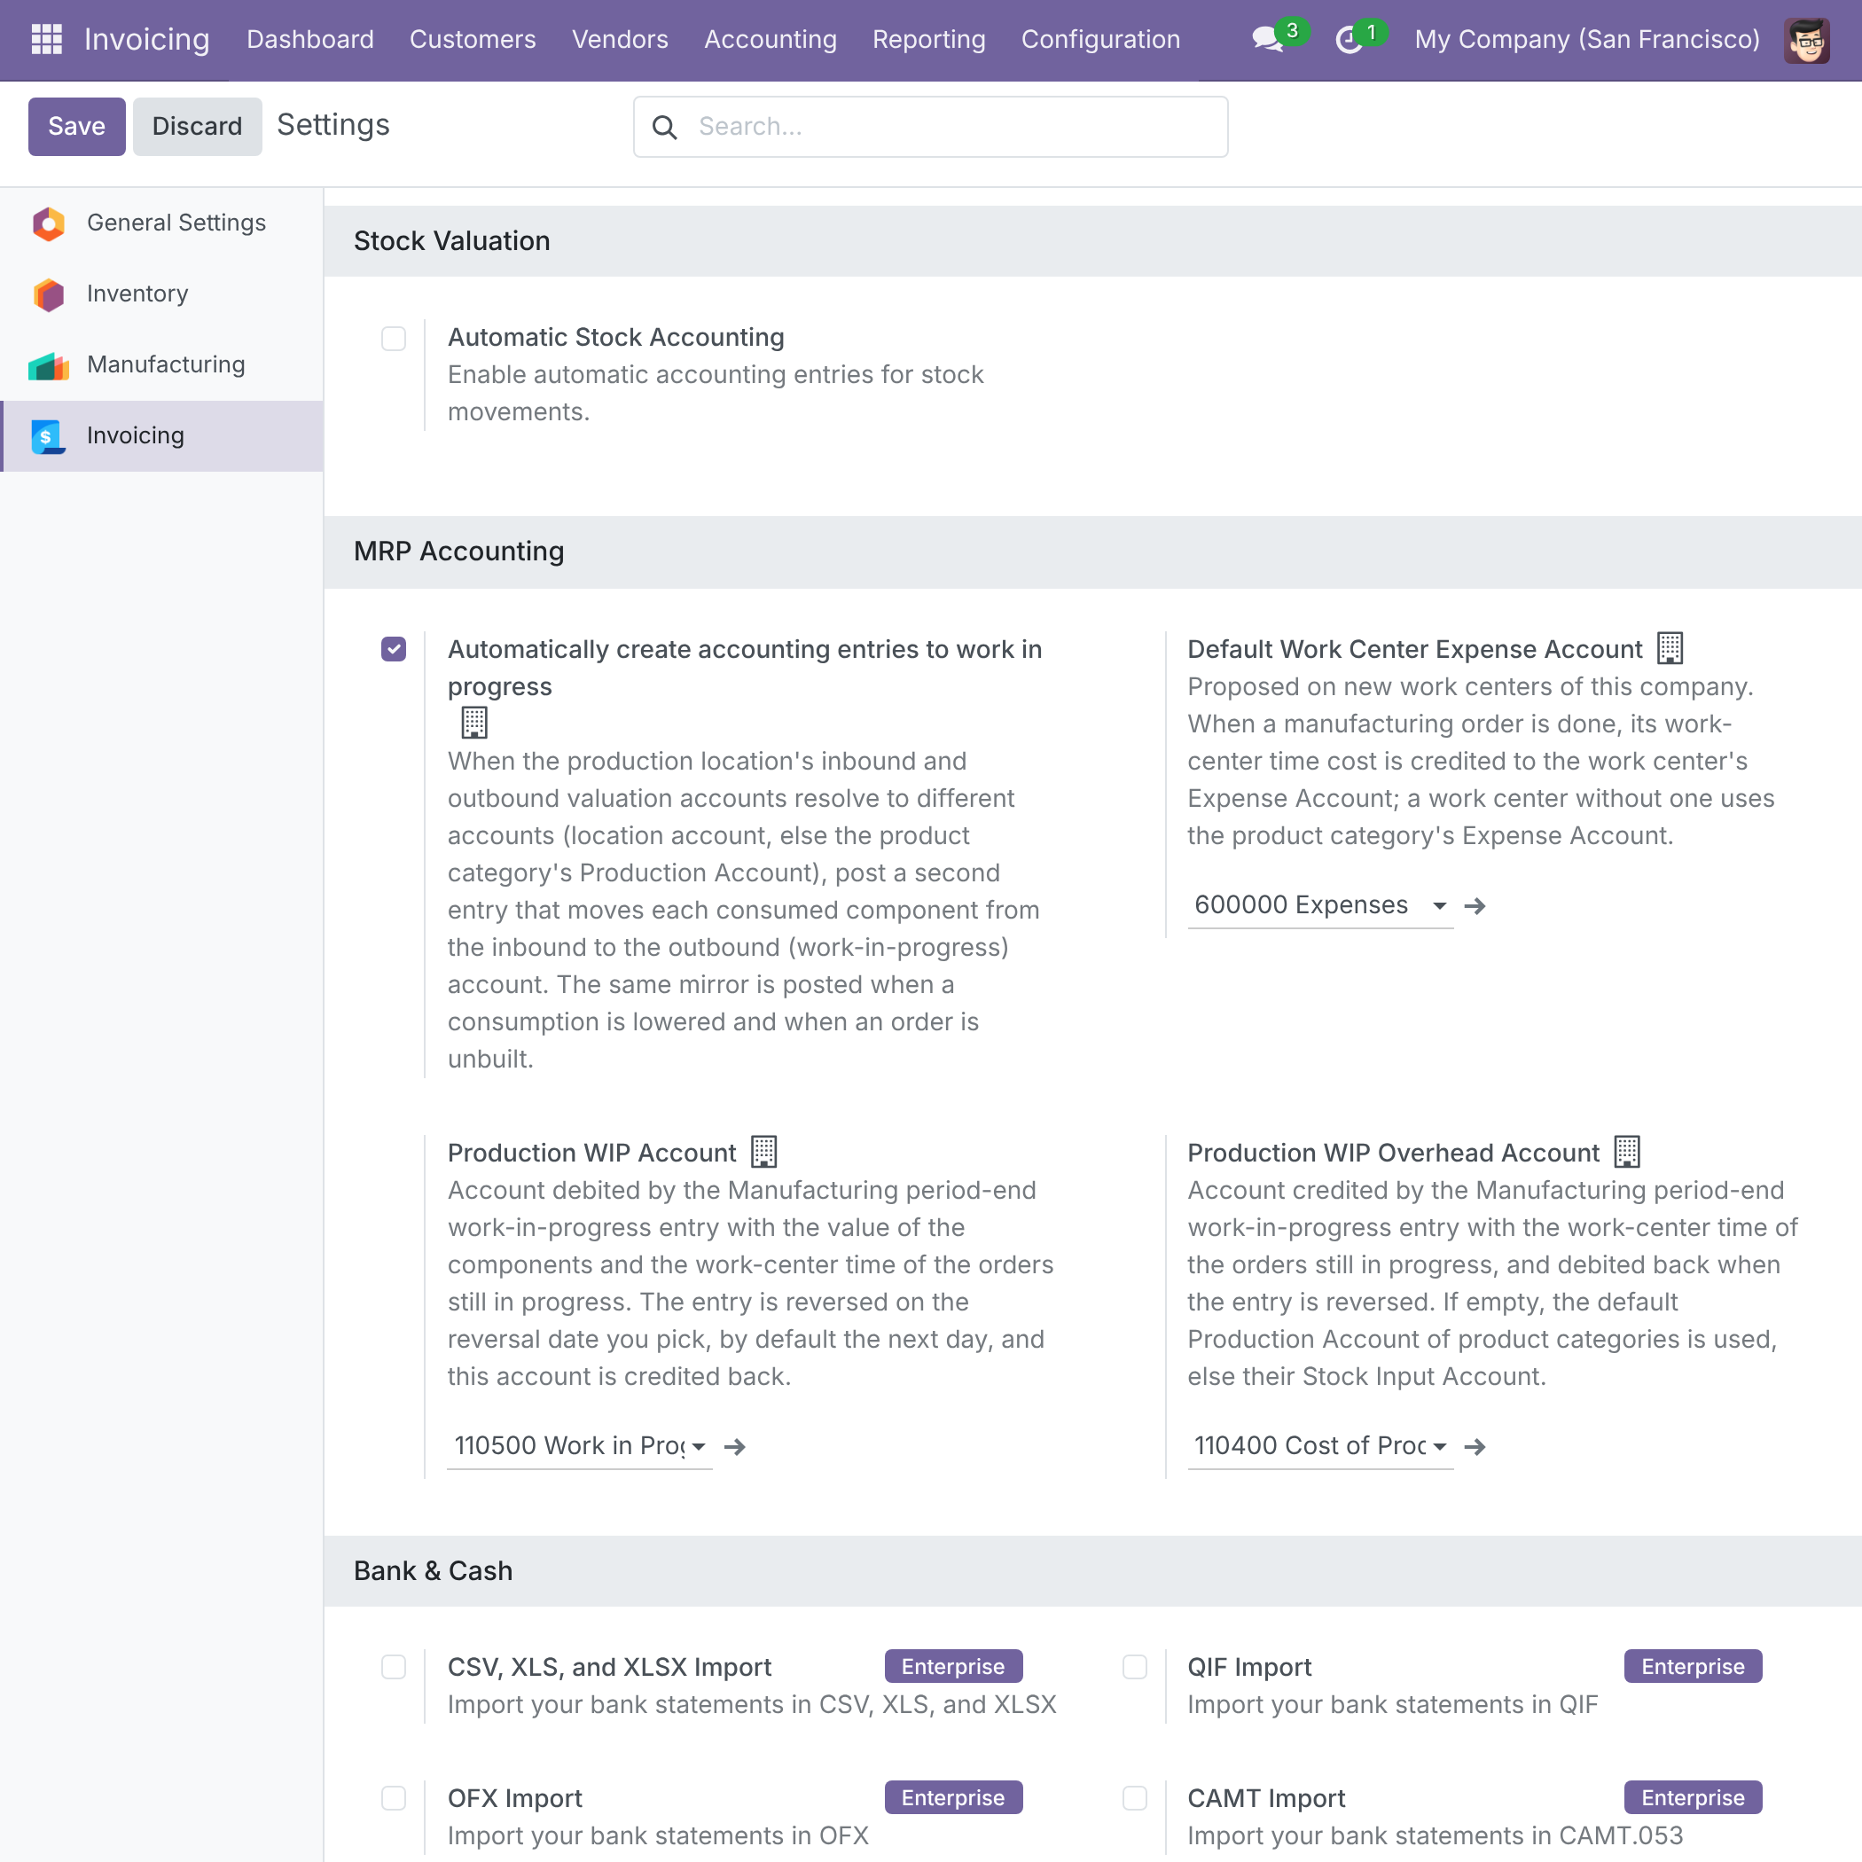Click company icon beside Default Work Center Expense Account
Viewport: 1862px width, 1862px height.
click(1670, 649)
